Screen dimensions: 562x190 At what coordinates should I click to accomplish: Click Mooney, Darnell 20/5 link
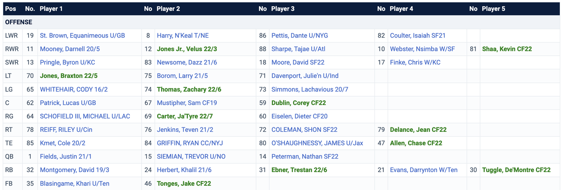click(70, 49)
